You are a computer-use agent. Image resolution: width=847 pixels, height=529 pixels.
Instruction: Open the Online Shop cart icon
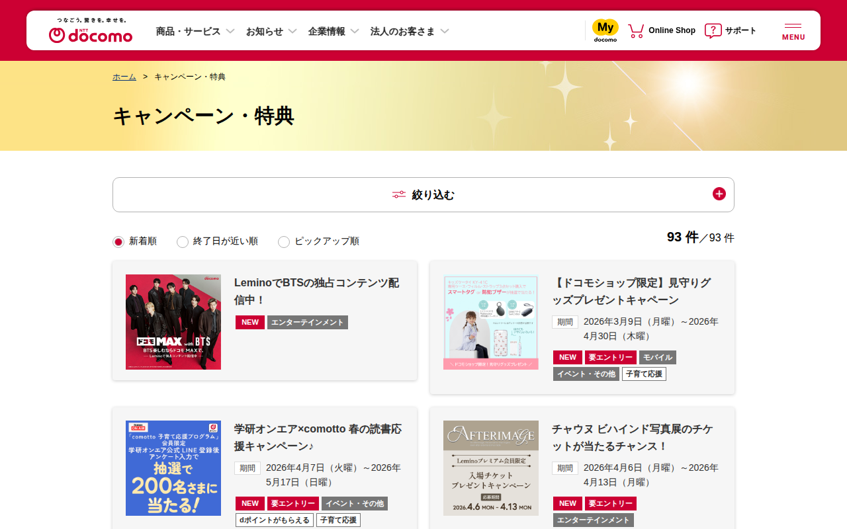click(636, 30)
